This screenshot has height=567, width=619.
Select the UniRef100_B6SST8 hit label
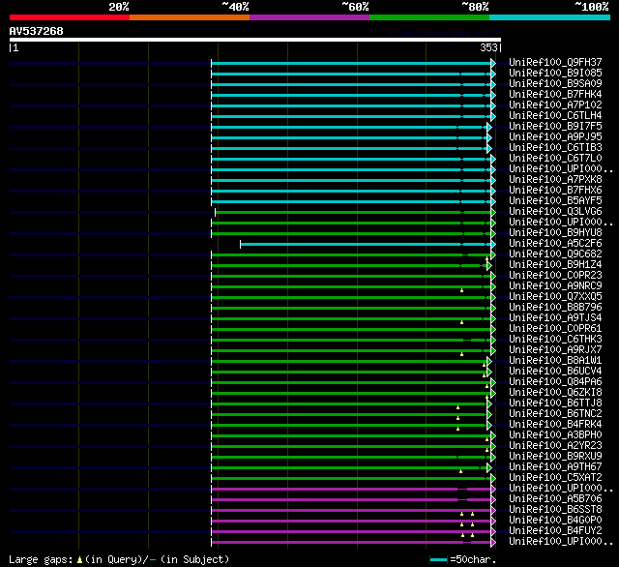[x=555, y=510]
